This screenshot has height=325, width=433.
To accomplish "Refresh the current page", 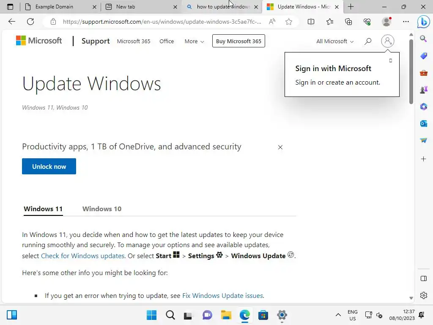I will tap(30, 22).
